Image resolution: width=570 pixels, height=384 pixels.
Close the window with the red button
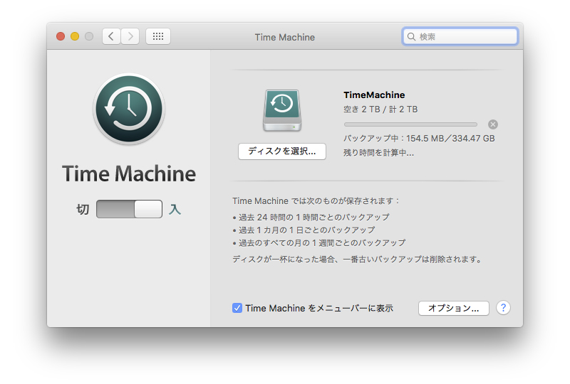click(x=61, y=36)
